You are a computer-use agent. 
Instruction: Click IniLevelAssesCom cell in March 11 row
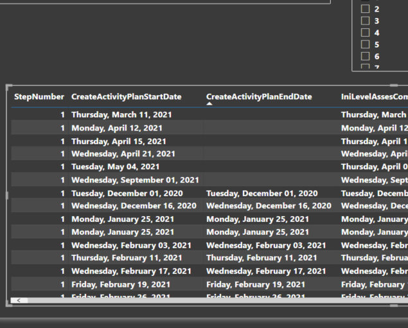pos(375,115)
